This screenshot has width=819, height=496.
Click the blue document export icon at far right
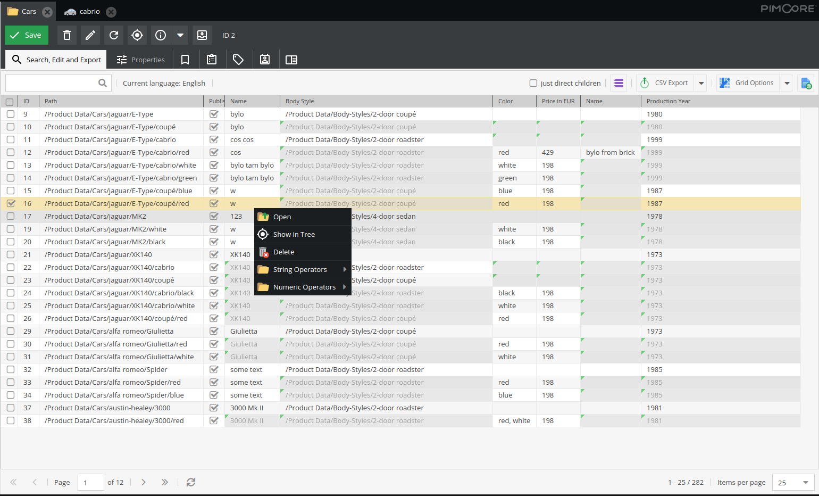(806, 83)
